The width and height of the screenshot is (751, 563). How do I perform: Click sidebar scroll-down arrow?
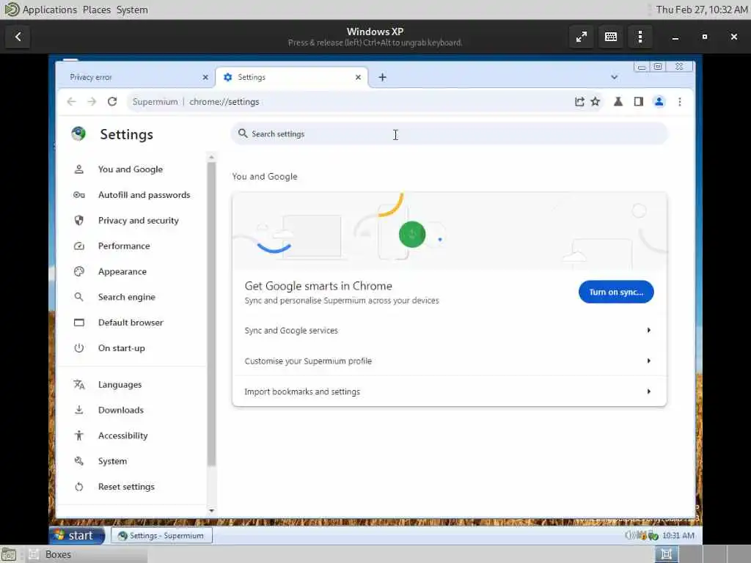212,511
